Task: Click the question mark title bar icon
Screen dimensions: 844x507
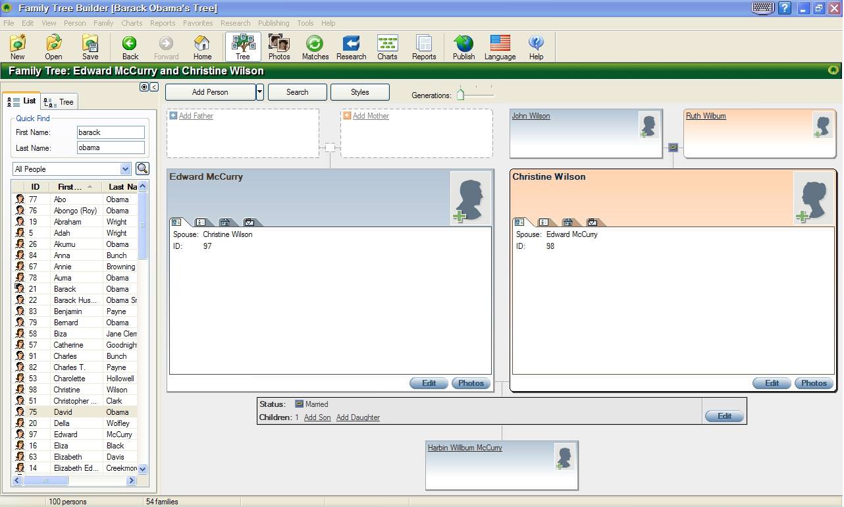Action: click(785, 8)
